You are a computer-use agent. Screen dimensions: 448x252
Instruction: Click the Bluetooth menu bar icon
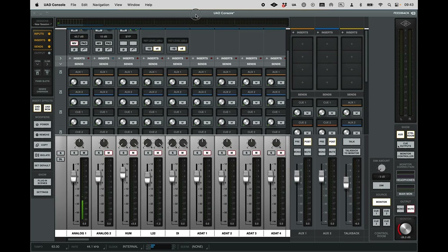[361, 5]
